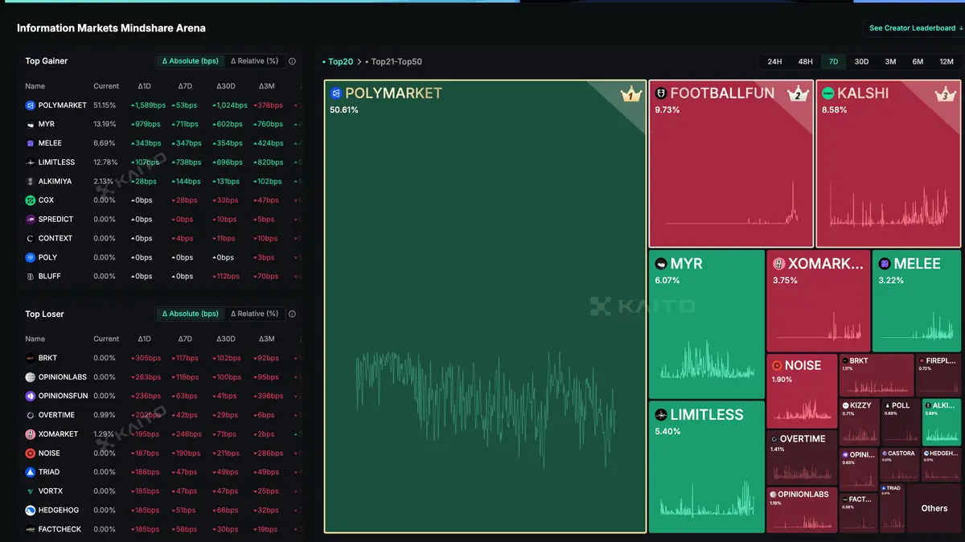Switch Top Gainer to Relative (%)

pos(254,61)
